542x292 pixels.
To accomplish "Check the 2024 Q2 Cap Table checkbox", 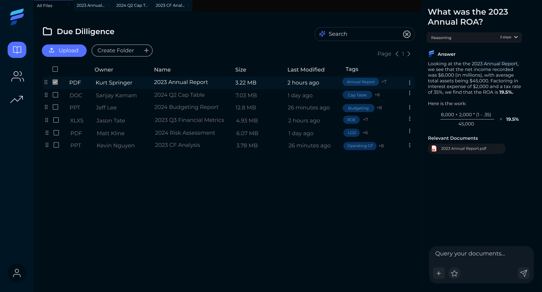I will pyautogui.click(x=55, y=95).
